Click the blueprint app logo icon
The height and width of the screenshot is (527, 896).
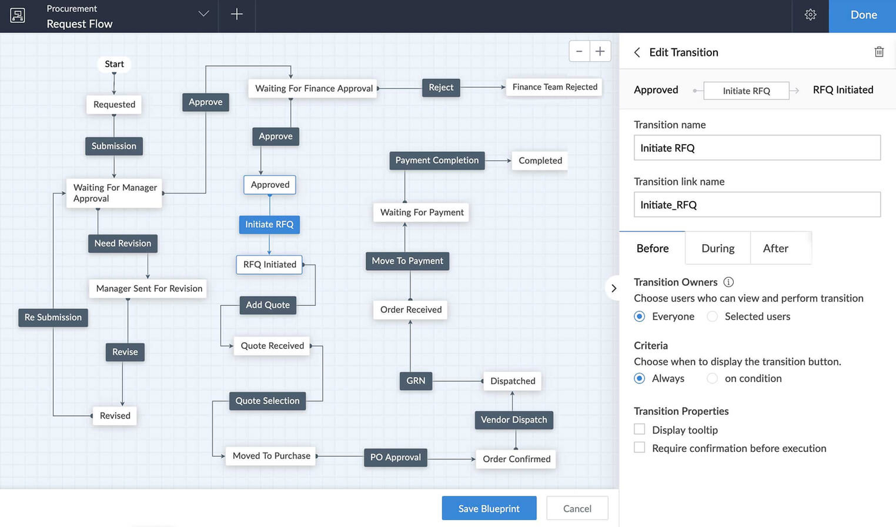pos(16,15)
